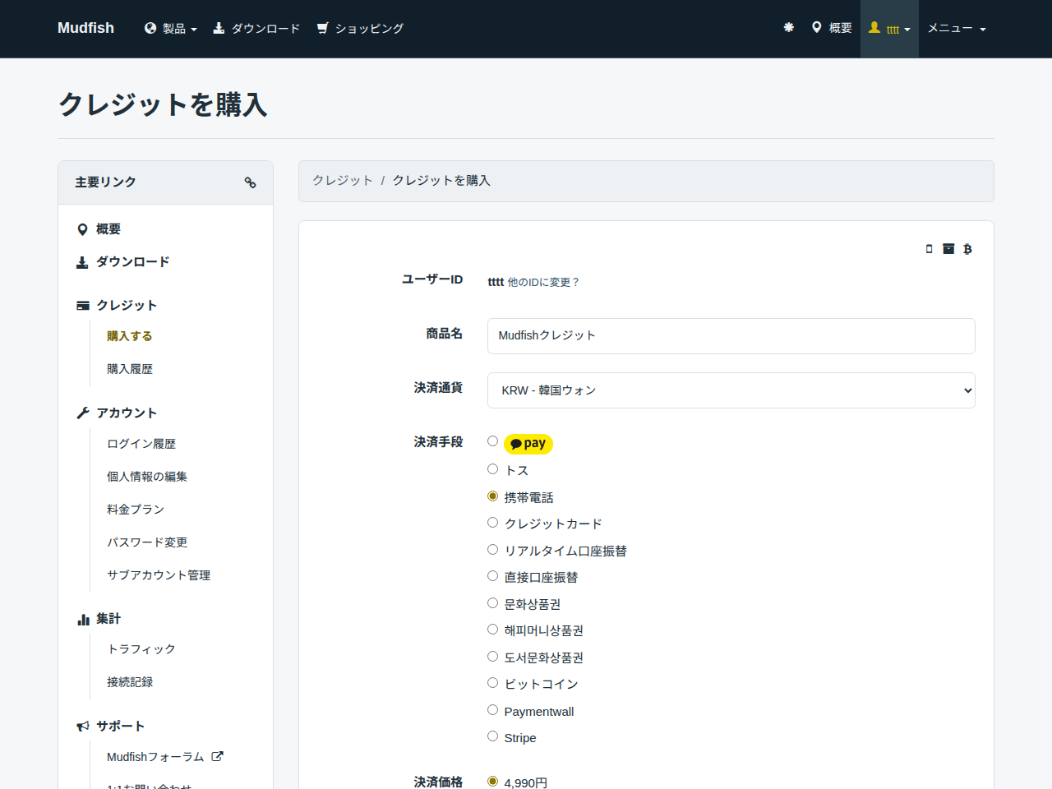1052x789 pixels.
Task: Click the map pin icon beside sidebar 概要
Action: [x=82, y=229]
